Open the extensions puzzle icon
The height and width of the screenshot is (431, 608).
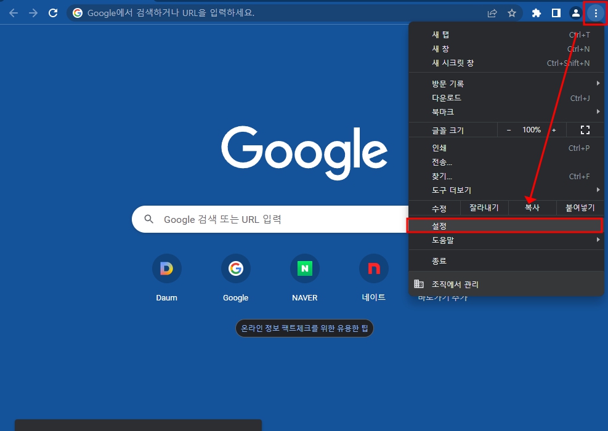[537, 13]
